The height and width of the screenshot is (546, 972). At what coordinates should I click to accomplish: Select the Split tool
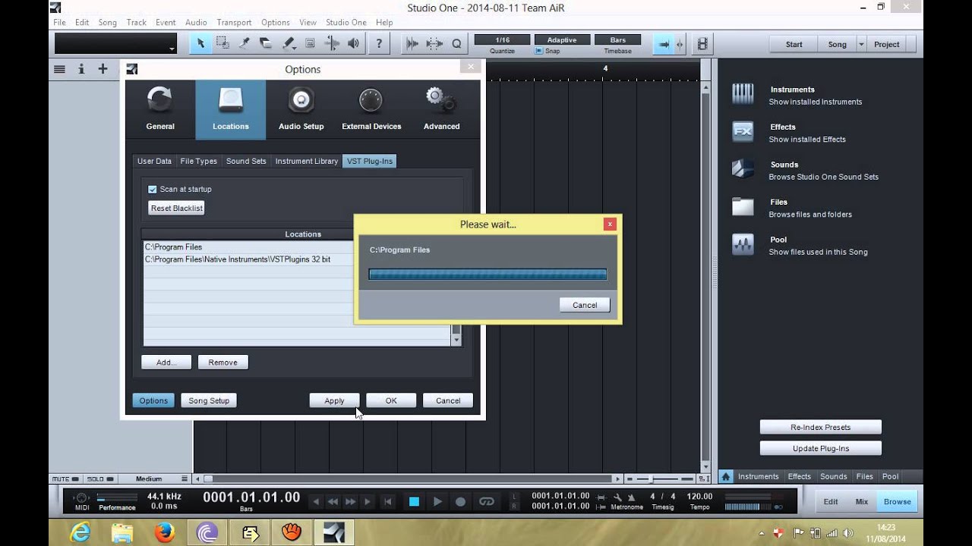click(x=245, y=43)
